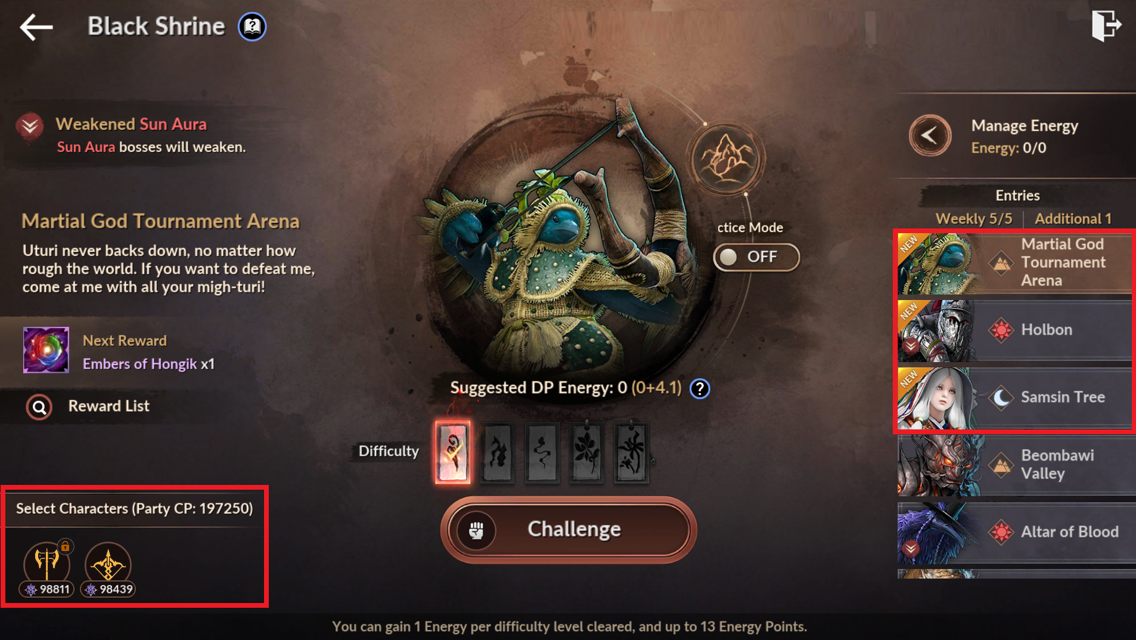Viewport: 1136px width, 640px height.
Task: Select Holbon boss entry
Action: point(1014,330)
